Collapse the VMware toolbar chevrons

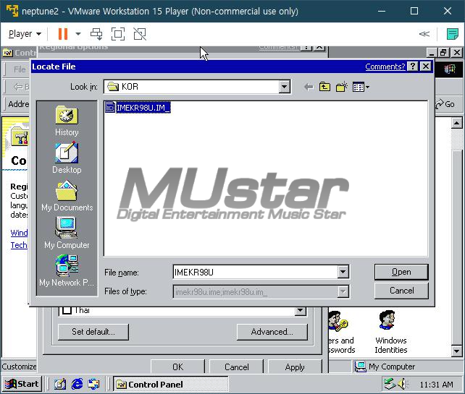(x=424, y=34)
